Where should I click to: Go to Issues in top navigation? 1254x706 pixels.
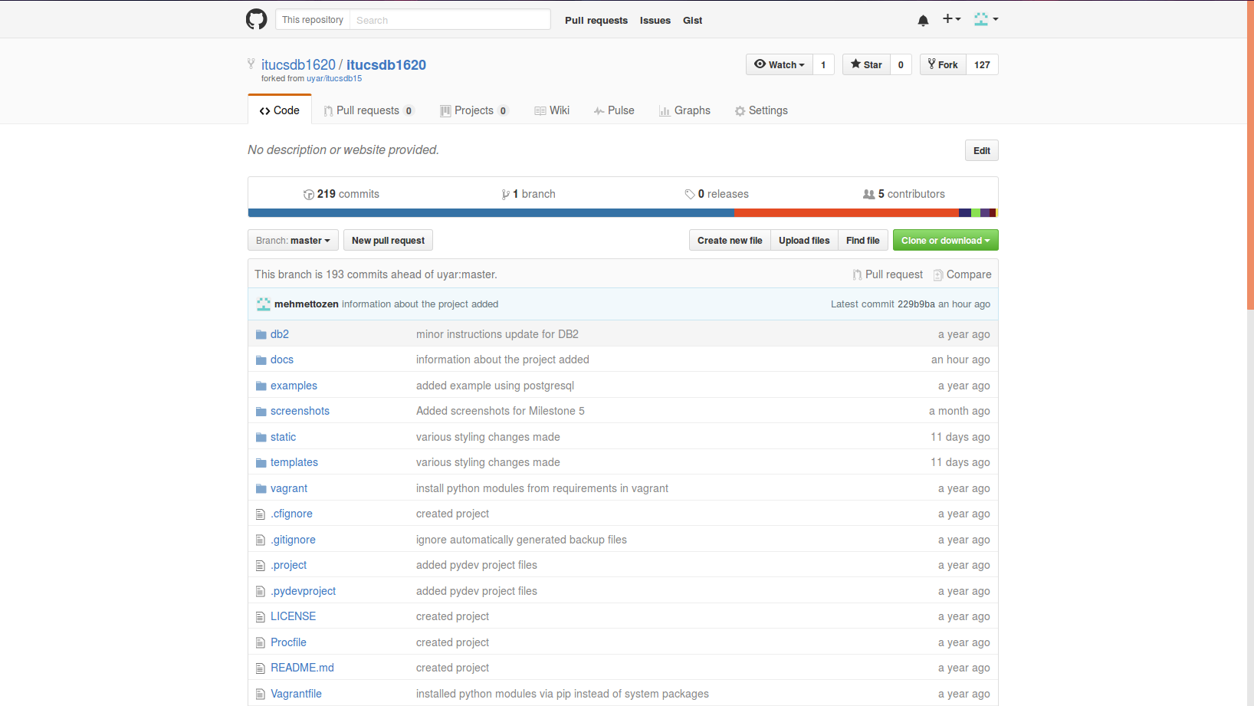click(655, 21)
